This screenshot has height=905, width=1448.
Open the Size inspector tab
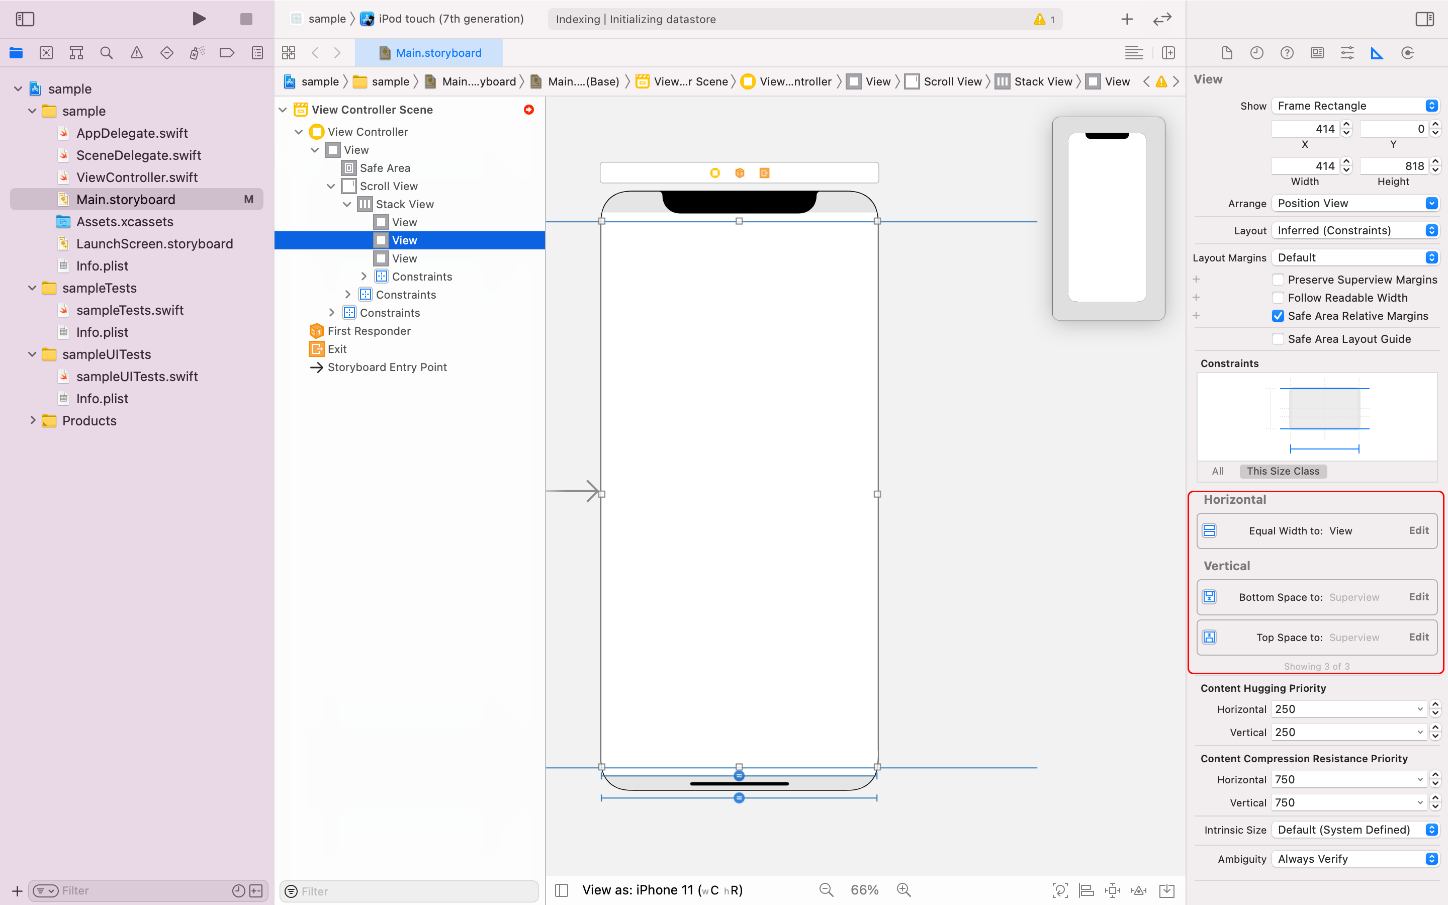click(x=1377, y=53)
